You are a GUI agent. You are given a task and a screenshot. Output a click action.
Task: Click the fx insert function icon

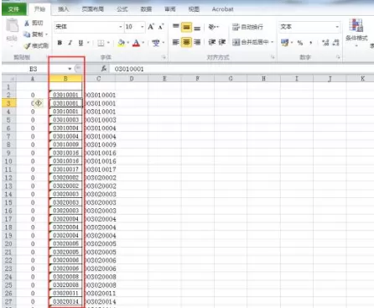[x=104, y=69]
